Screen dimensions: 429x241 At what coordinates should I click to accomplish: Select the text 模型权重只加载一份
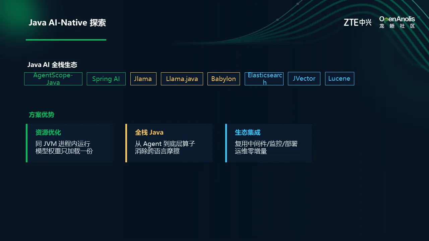(x=64, y=151)
